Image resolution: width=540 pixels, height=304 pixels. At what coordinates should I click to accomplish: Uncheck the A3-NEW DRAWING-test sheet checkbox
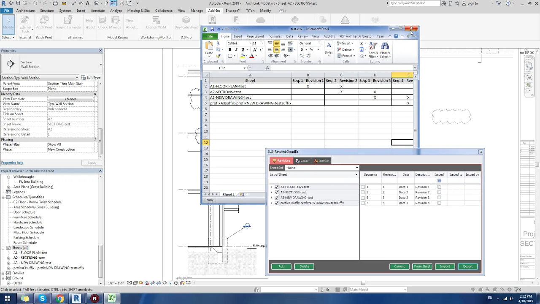point(277,198)
